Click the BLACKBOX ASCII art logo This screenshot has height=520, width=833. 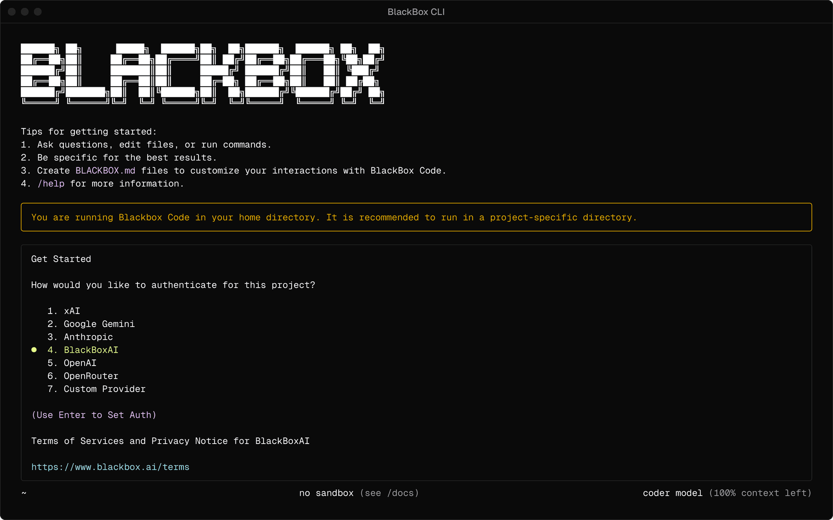pos(203,72)
